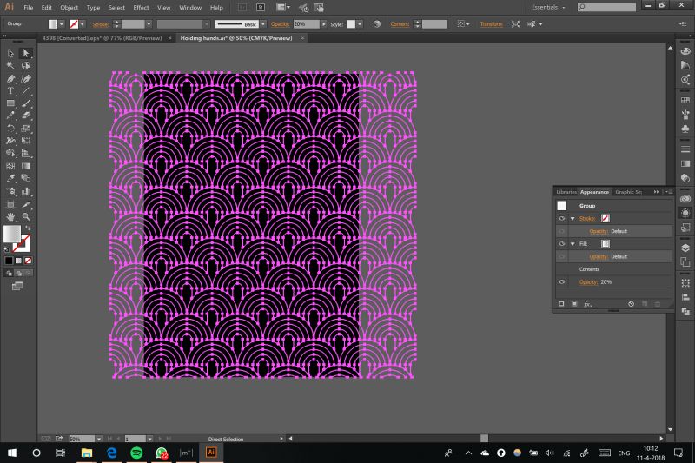Click Add New Effect fx button
This screenshot has height=463, width=695.
588,304
